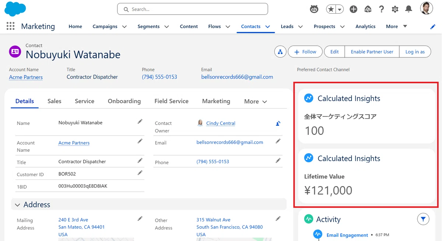This screenshot has height=241, width=442.
Task: Click the Email Engagement timeline icon
Action: click(318, 234)
